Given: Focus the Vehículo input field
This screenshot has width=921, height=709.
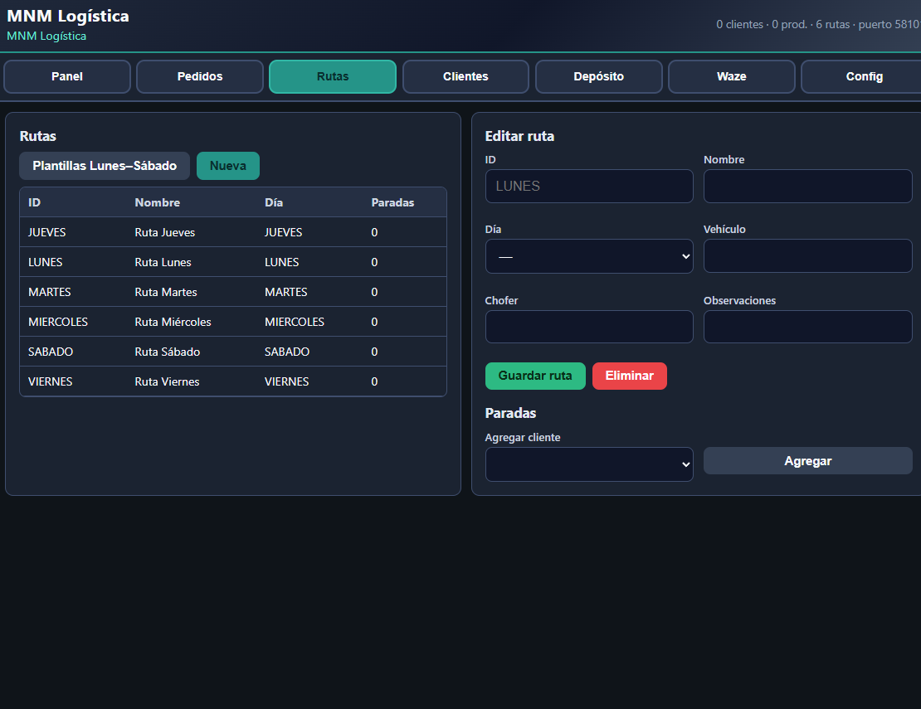Looking at the screenshot, I should [807, 256].
